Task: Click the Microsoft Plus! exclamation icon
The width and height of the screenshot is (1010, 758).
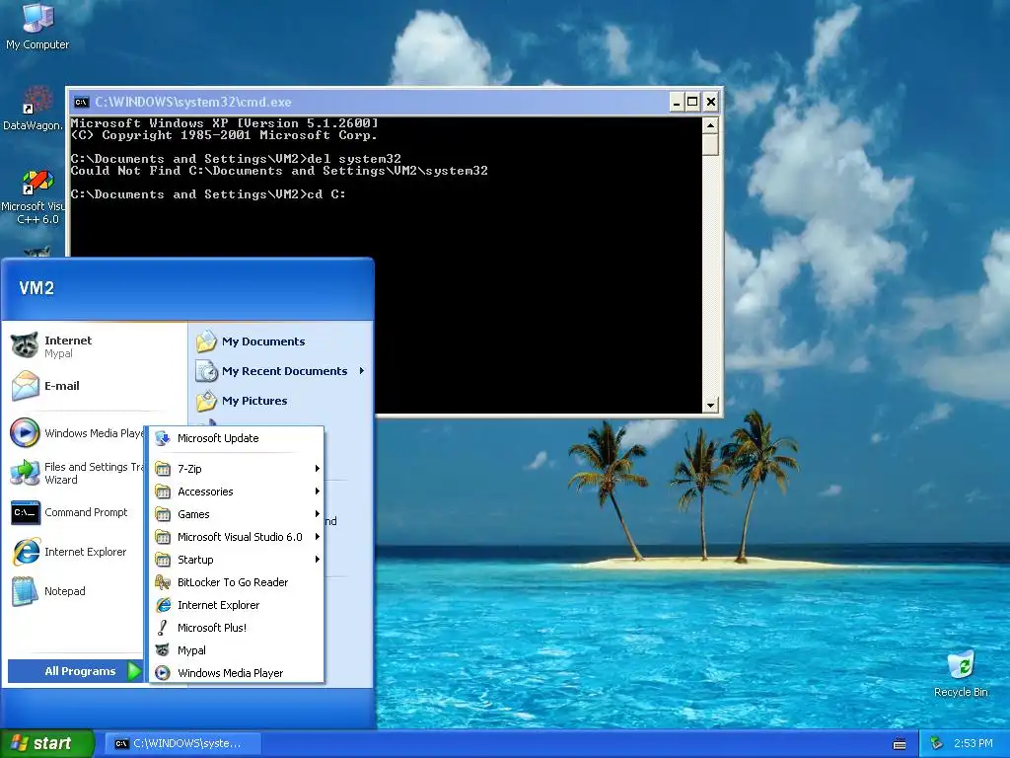Action: coord(163,627)
